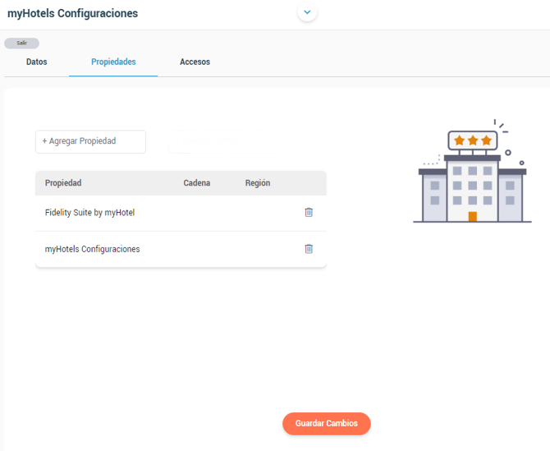Viewport: 550px width, 451px height.
Task: Click the faded Agregar Cadena button
Action: tap(223, 141)
